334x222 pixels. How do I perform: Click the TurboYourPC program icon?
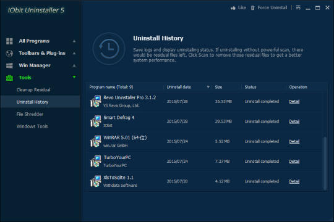[96, 161]
